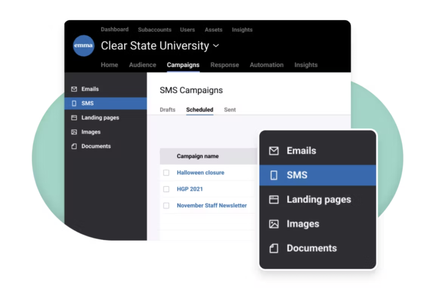The image size is (437, 288).
Task: Click the Images icon in left sidebar
Action: (74, 132)
